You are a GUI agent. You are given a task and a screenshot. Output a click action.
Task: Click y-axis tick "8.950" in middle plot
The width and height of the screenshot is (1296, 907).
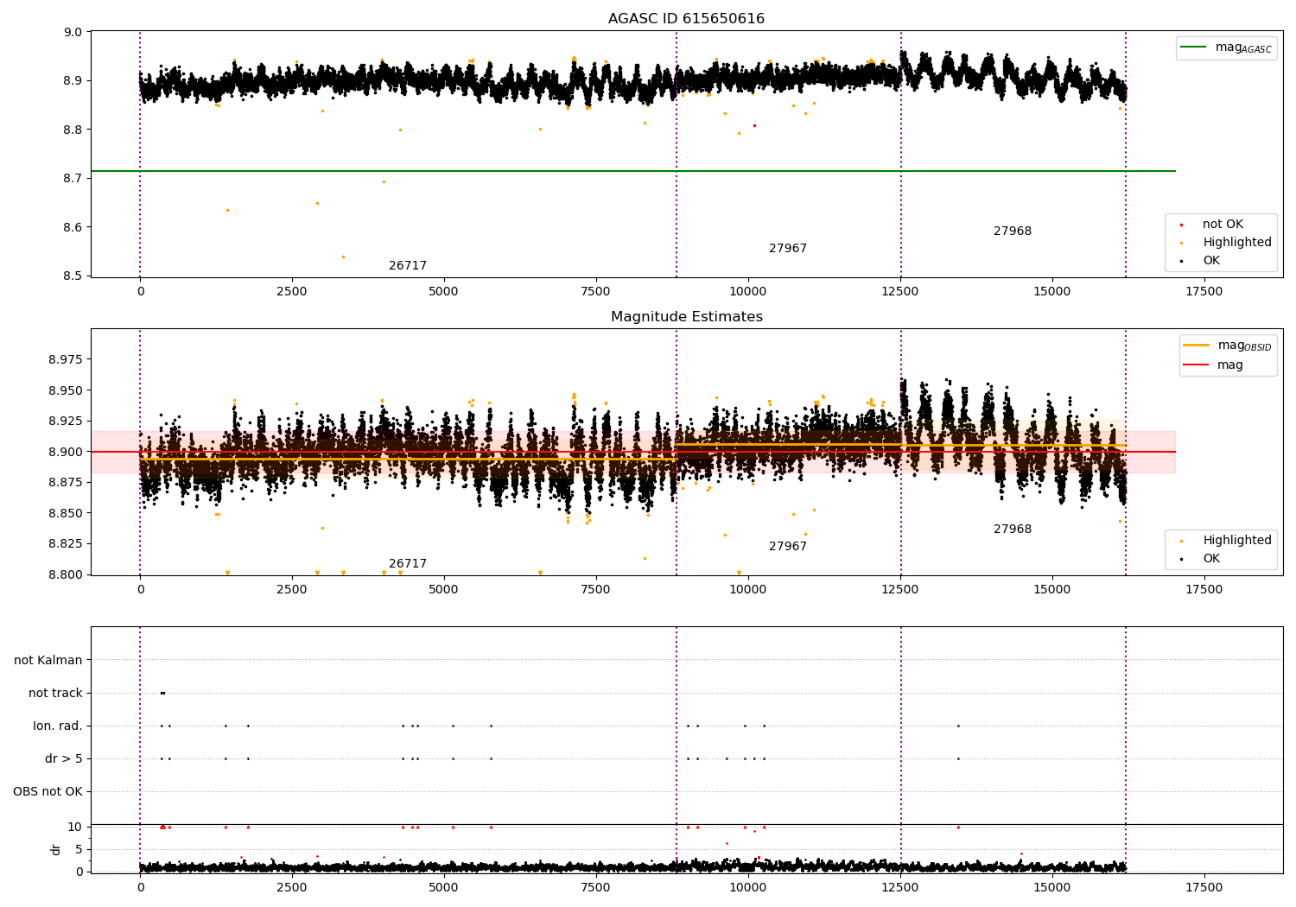pyautogui.click(x=66, y=390)
